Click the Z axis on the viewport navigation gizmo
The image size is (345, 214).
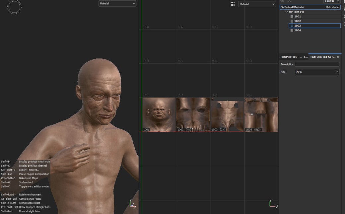click(133, 205)
